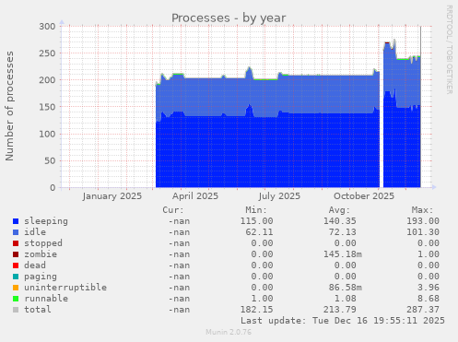Click the uninterruptible average value 86.58m

[346, 288]
